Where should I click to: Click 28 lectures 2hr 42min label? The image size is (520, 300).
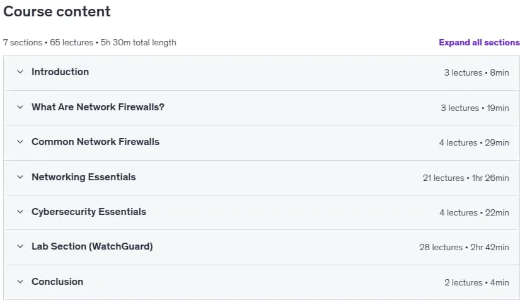(x=464, y=247)
